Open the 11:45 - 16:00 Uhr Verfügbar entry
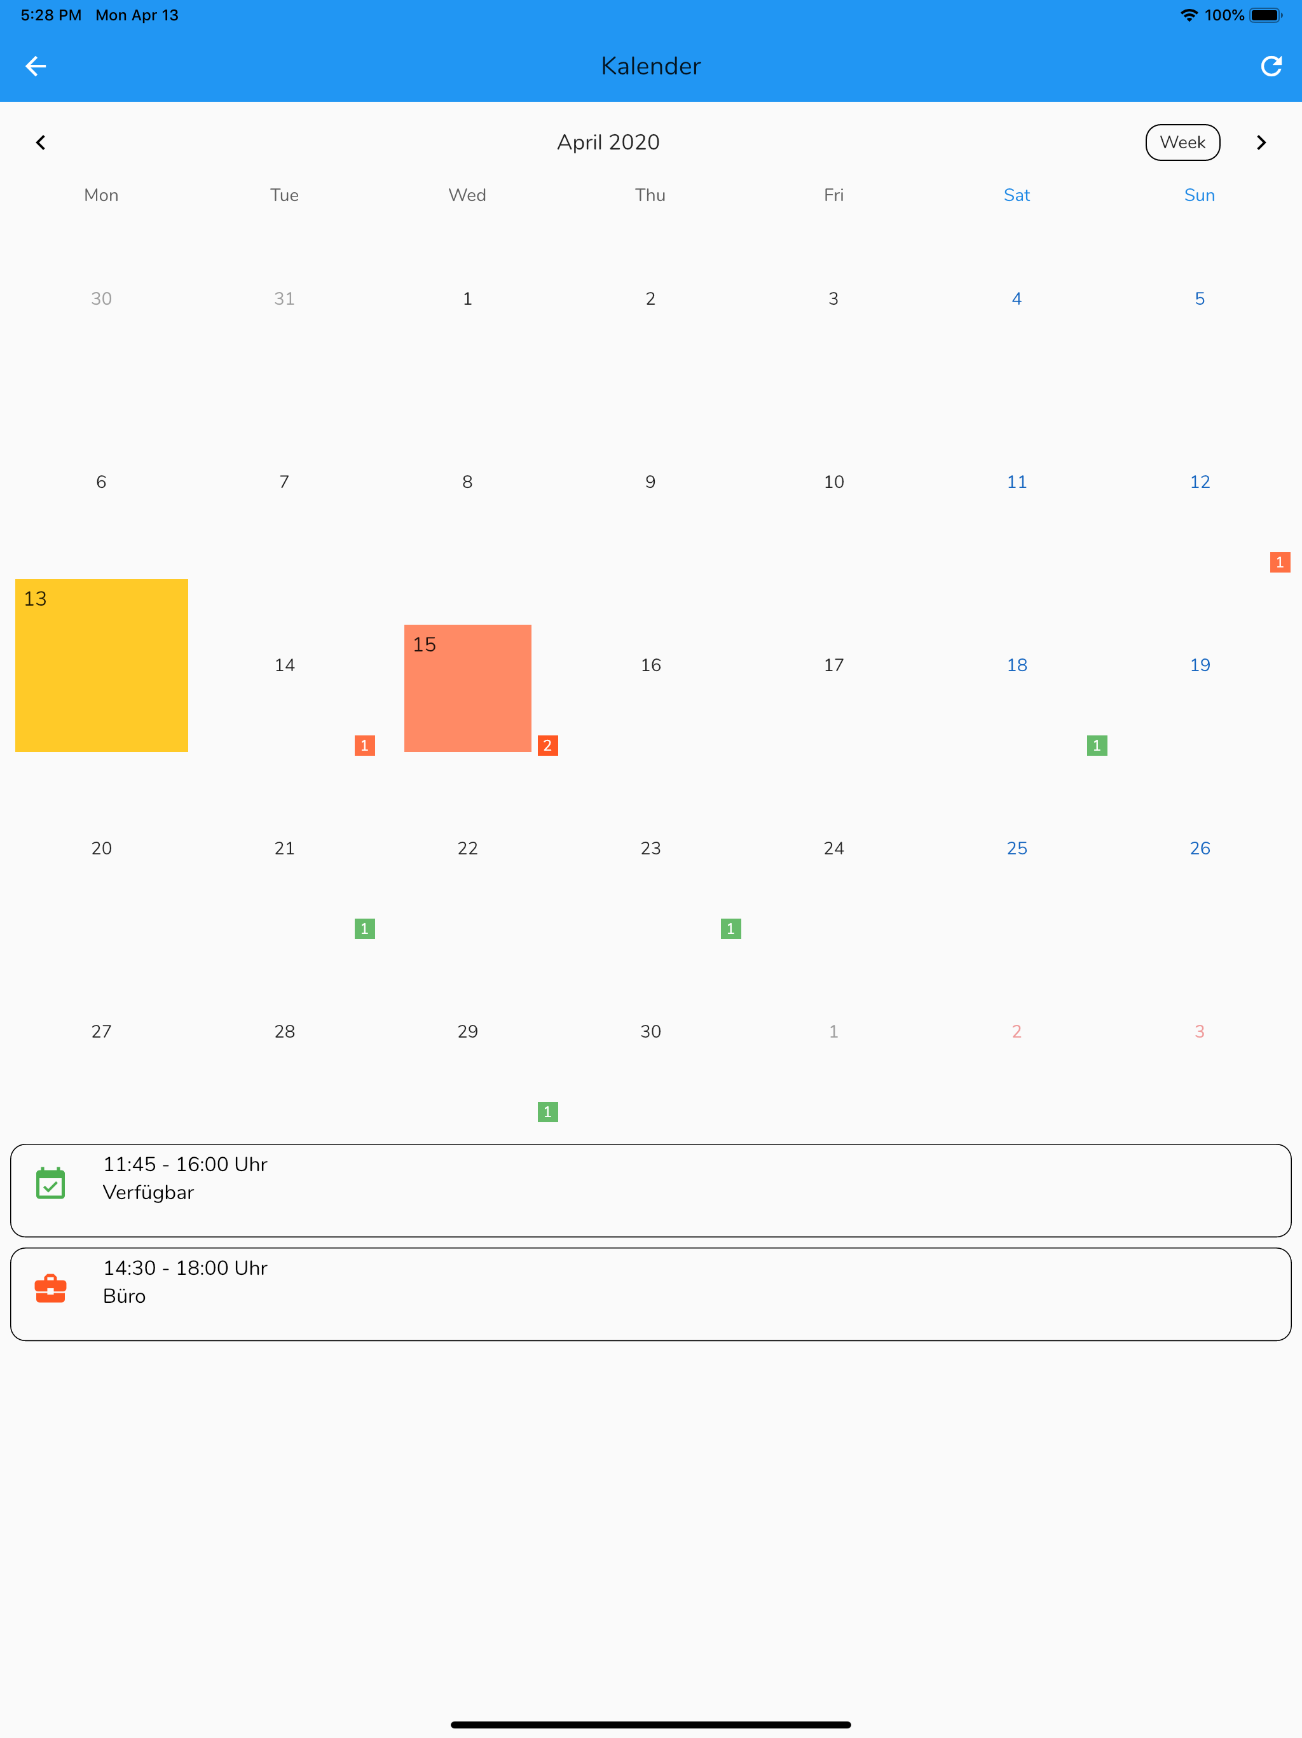The height and width of the screenshot is (1738, 1302). [651, 1190]
